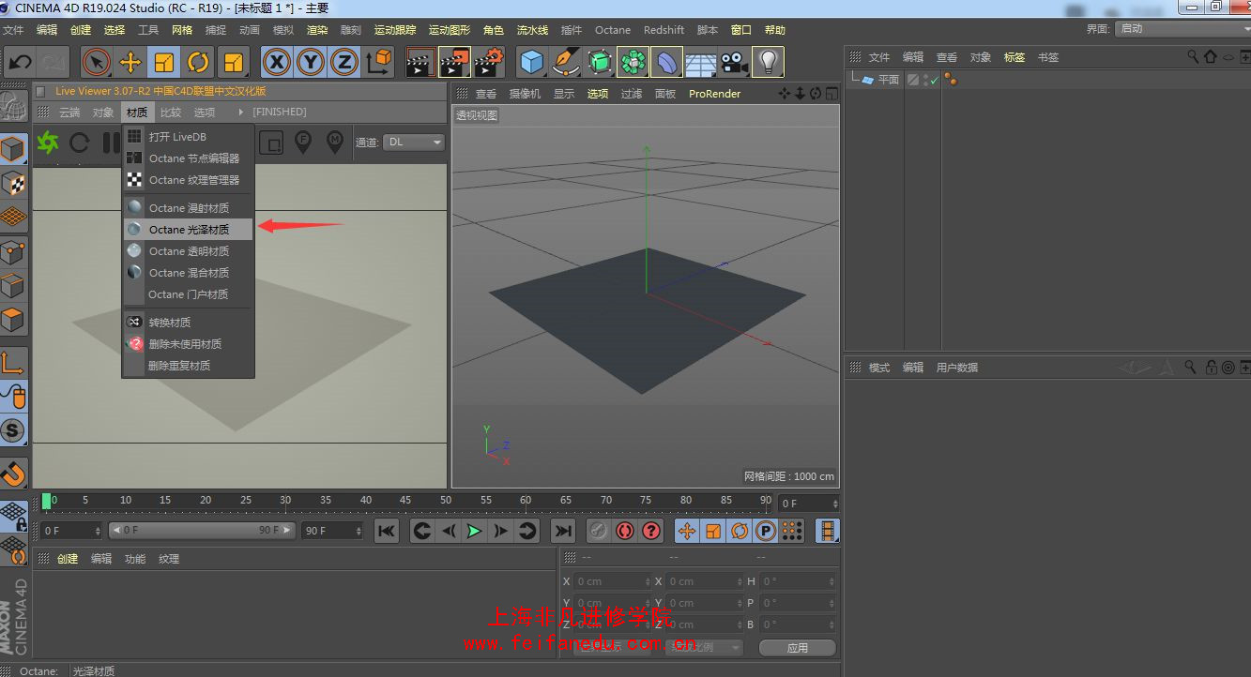The width and height of the screenshot is (1251, 677).
Task: Open the Bend deformer icon
Action: 667,63
